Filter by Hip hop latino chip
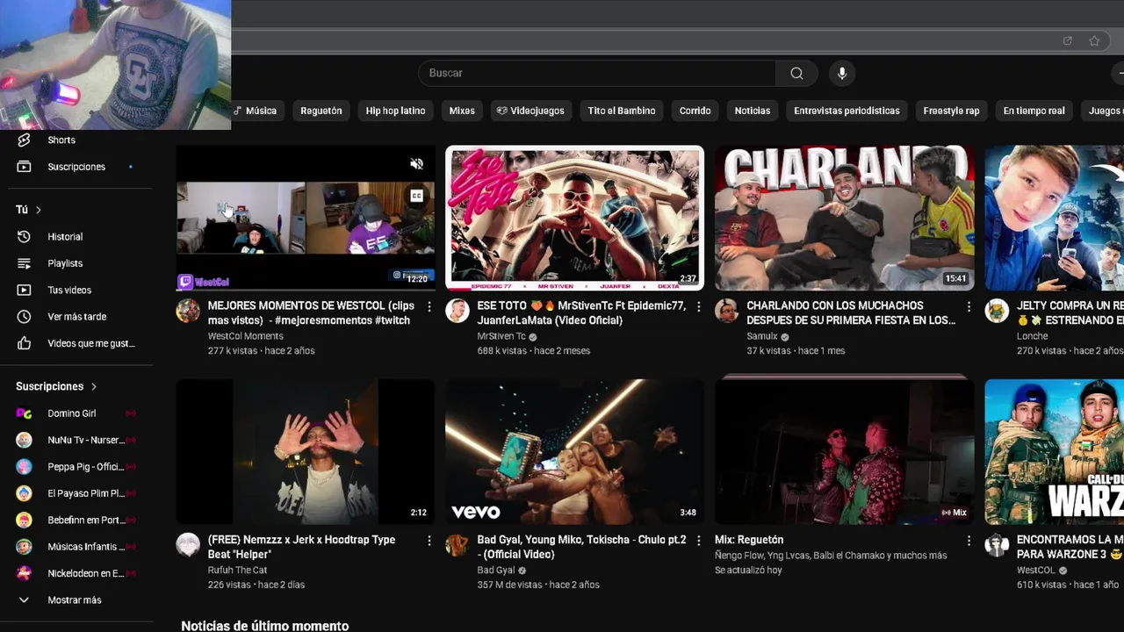The width and height of the screenshot is (1124, 632). tap(395, 111)
